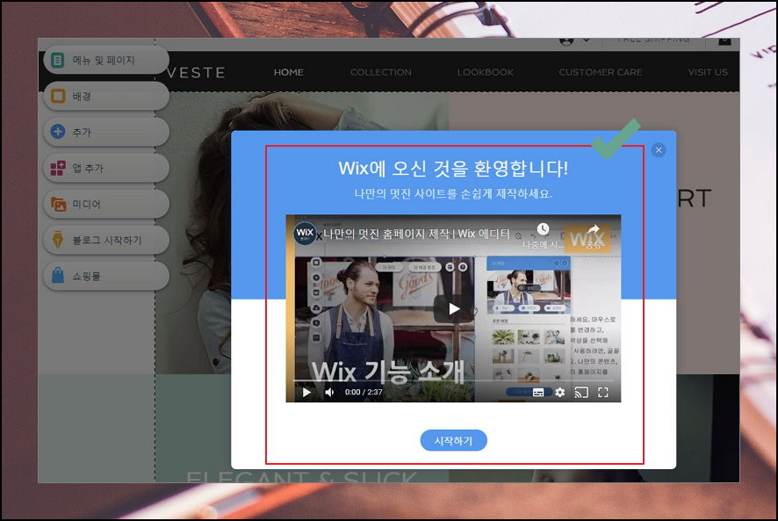Screen dimensions: 778x521
Task: Click the play control in video bar
Action: 306,393
